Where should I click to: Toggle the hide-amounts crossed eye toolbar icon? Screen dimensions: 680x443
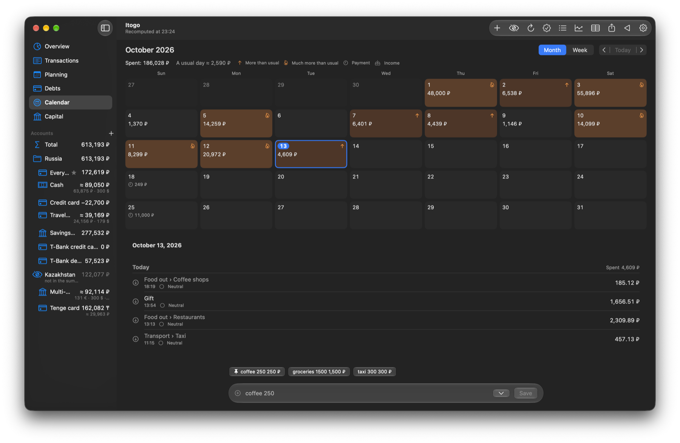(x=514, y=28)
